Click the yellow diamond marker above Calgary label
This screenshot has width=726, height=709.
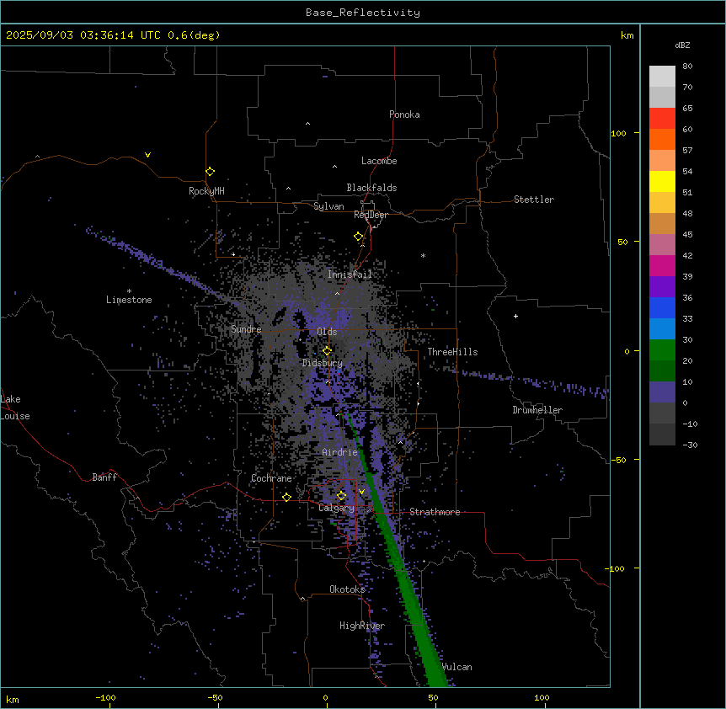coord(341,496)
